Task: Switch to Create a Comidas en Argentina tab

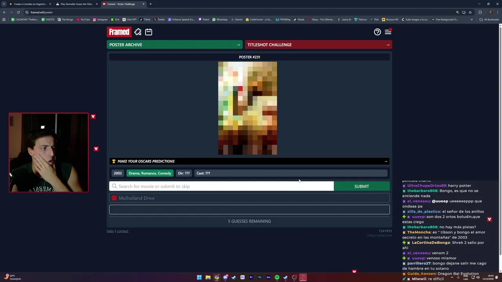Action: point(30,4)
